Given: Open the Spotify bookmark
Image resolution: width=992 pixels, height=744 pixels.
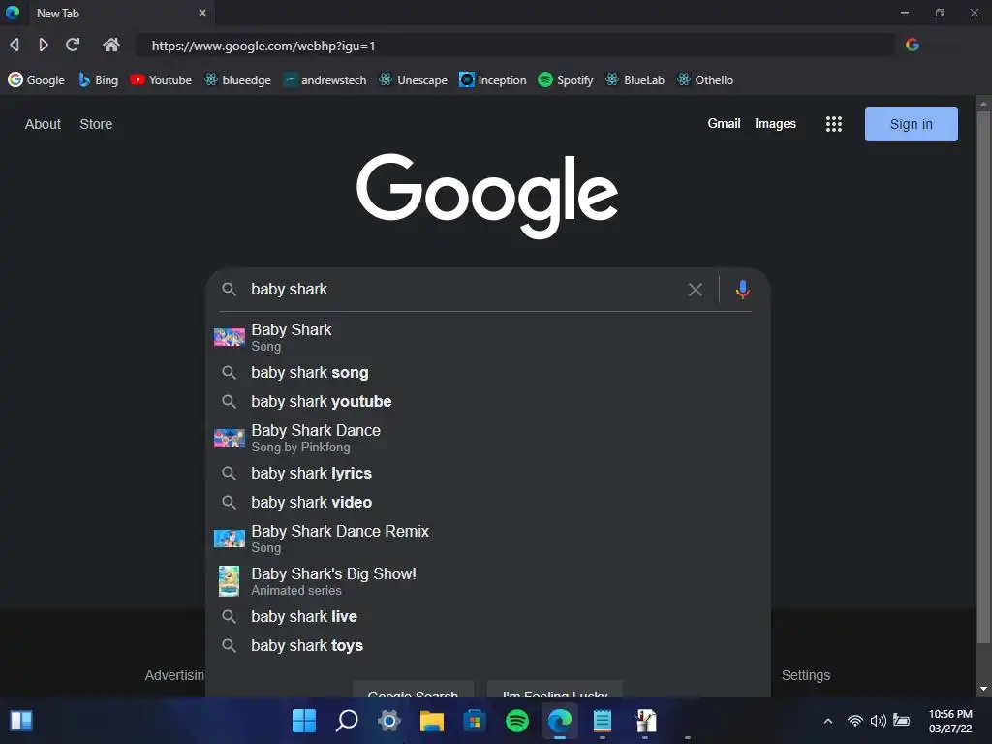Looking at the screenshot, I should pyautogui.click(x=566, y=79).
